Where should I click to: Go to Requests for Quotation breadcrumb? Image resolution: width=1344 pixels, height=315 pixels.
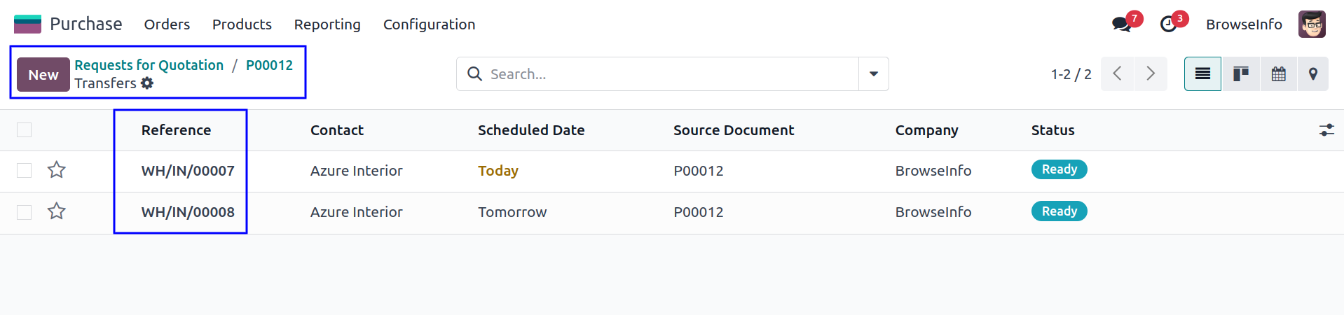(149, 65)
